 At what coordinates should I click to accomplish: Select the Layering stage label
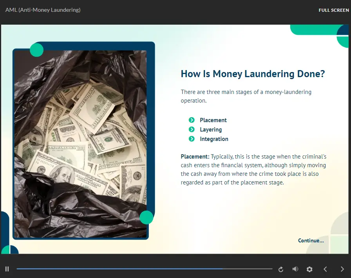[x=211, y=130]
